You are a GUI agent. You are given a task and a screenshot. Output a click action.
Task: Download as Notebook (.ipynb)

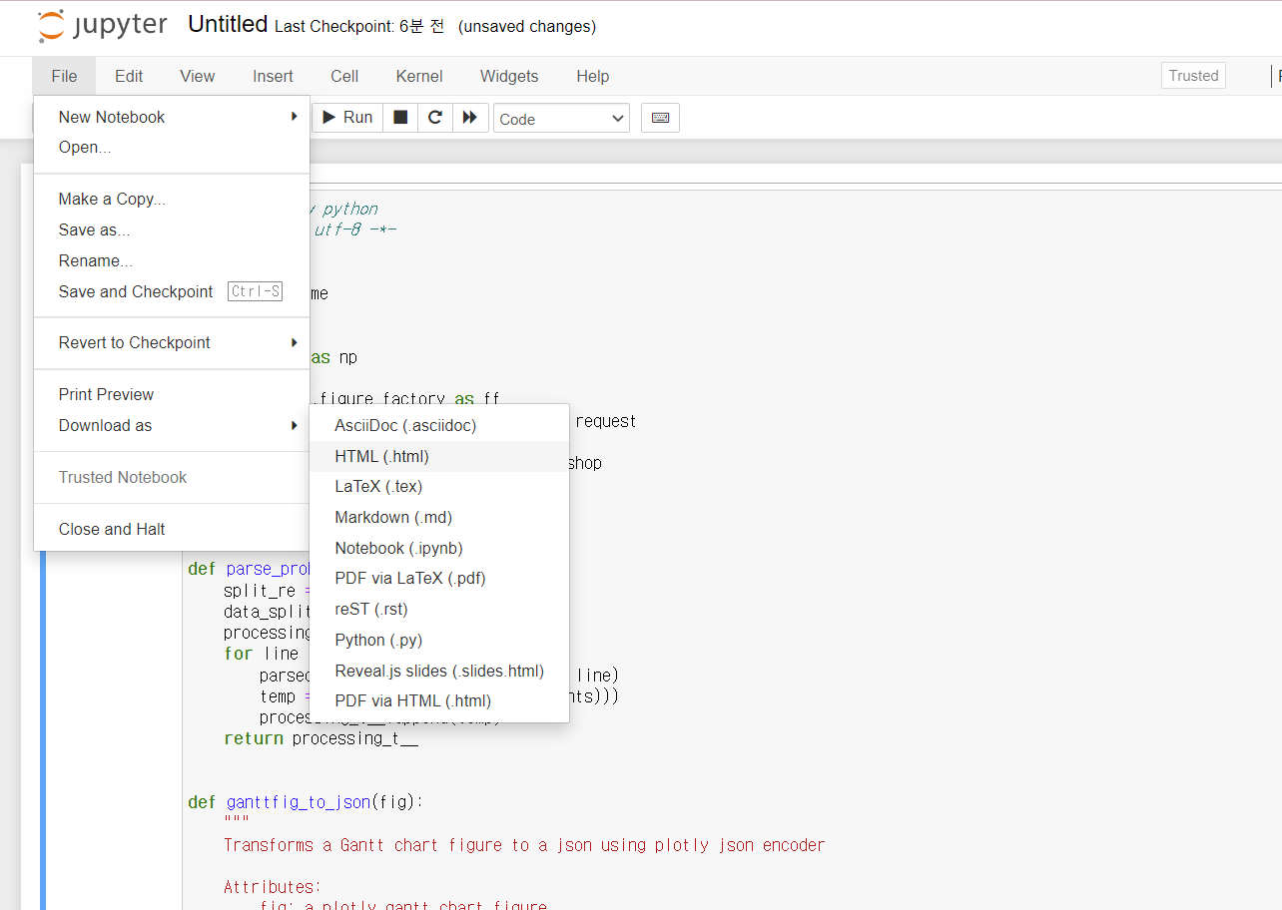[x=439, y=548]
